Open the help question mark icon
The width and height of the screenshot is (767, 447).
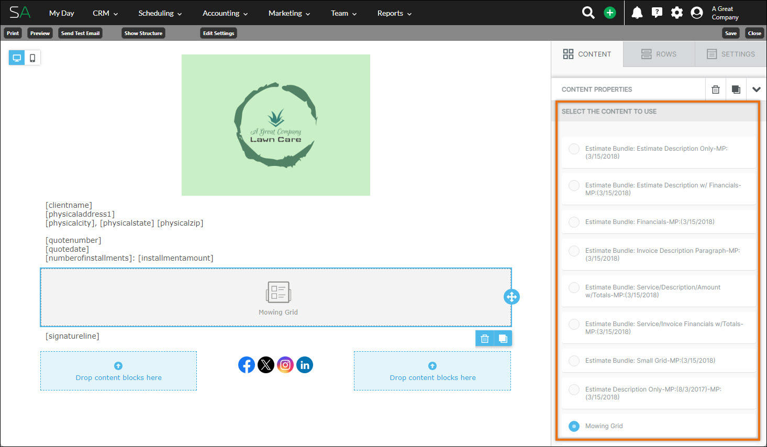coord(657,12)
